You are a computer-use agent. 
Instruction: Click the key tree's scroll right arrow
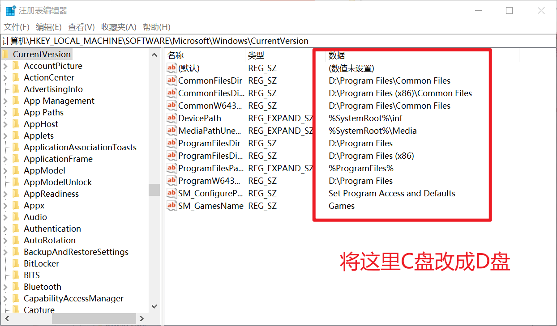pyautogui.click(x=142, y=318)
